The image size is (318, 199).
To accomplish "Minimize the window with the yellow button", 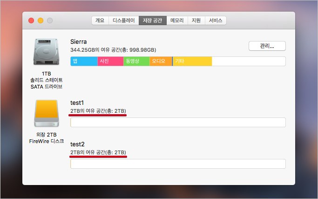I will click(x=41, y=21).
